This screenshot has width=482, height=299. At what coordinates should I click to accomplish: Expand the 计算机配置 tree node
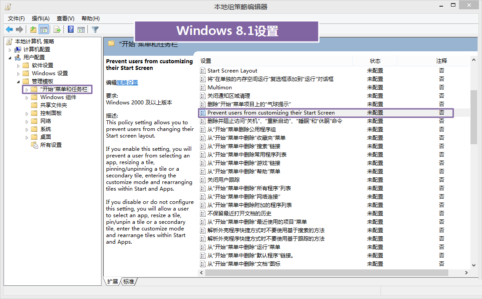pos(10,50)
